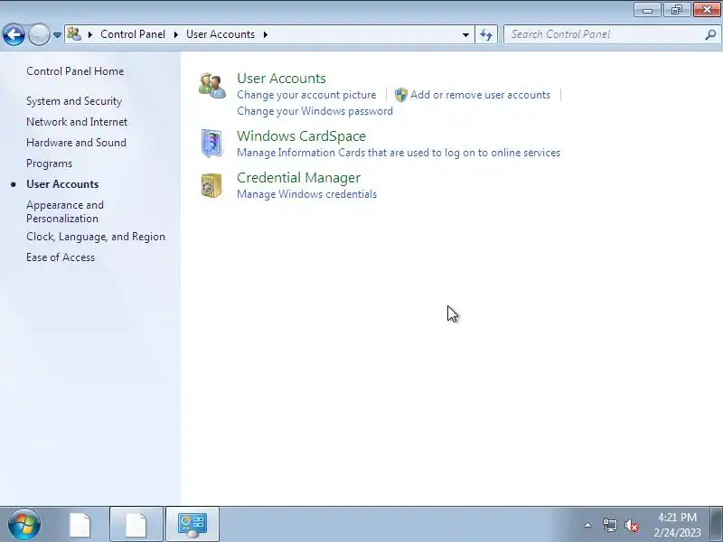This screenshot has width=723, height=542.
Task: Click the search magnifier icon
Action: pos(710,34)
